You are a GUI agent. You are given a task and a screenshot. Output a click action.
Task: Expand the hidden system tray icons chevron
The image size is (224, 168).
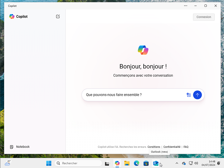[177, 163]
